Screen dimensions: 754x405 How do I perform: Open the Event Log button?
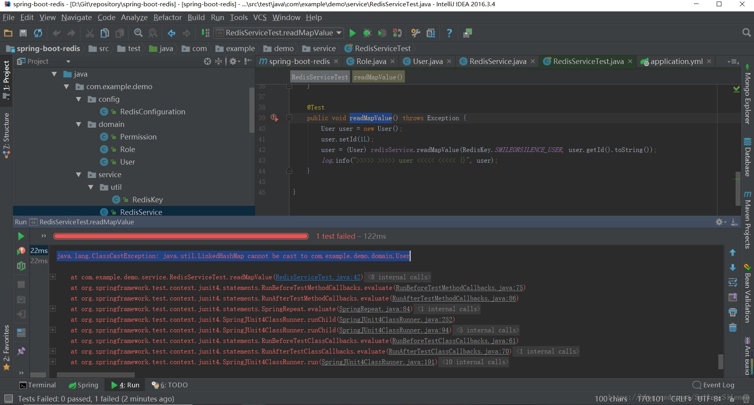pos(714,385)
